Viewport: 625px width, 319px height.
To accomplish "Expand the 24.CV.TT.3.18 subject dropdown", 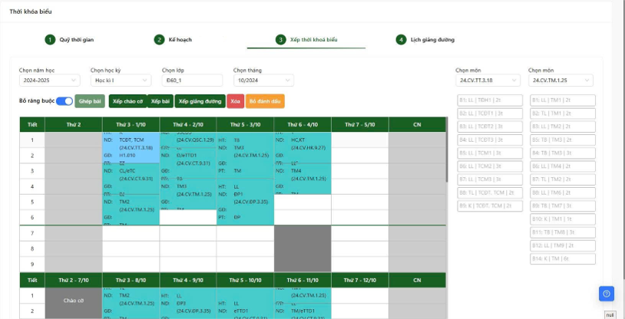I will point(488,81).
